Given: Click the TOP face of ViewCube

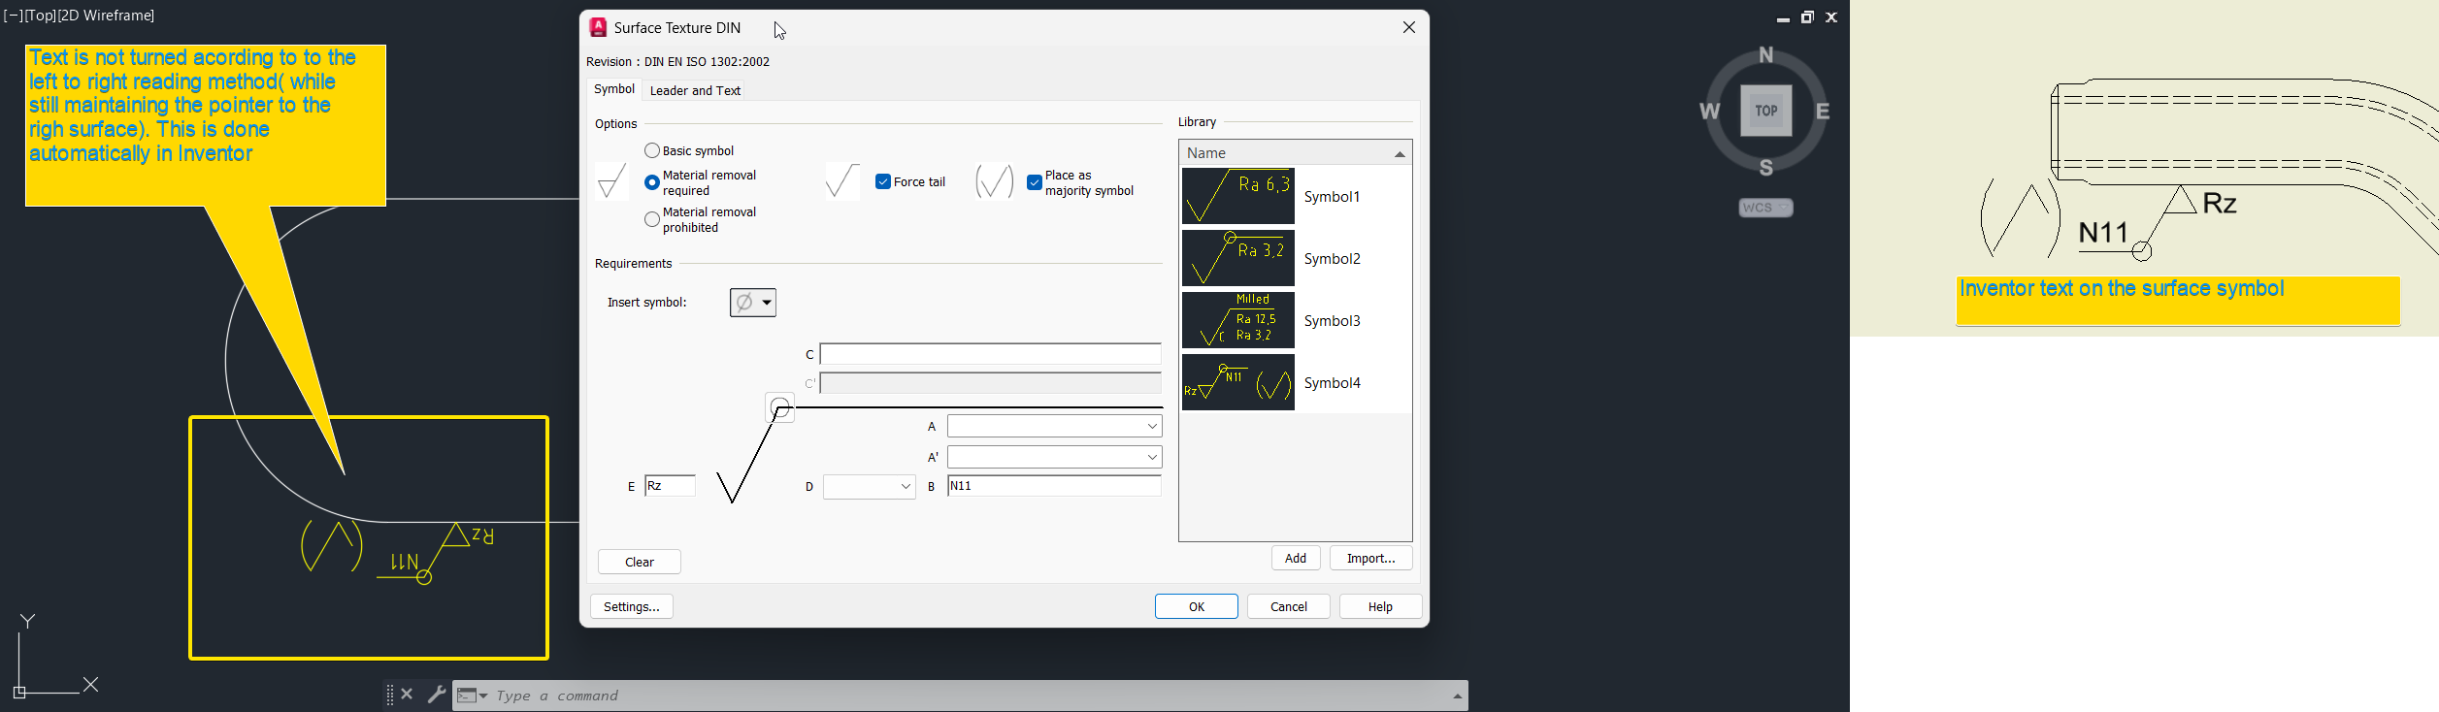Looking at the screenshot, I should pyautogui.click(x=1766, y=111).
